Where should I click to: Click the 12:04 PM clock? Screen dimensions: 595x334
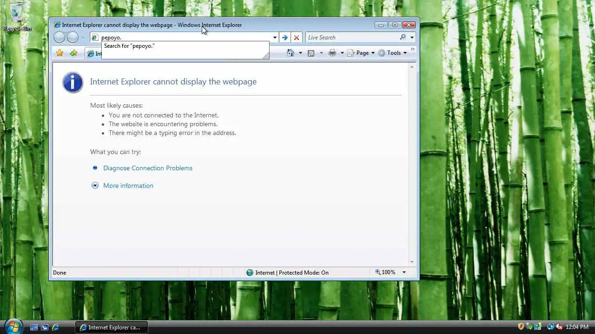(x=577, y=327)
